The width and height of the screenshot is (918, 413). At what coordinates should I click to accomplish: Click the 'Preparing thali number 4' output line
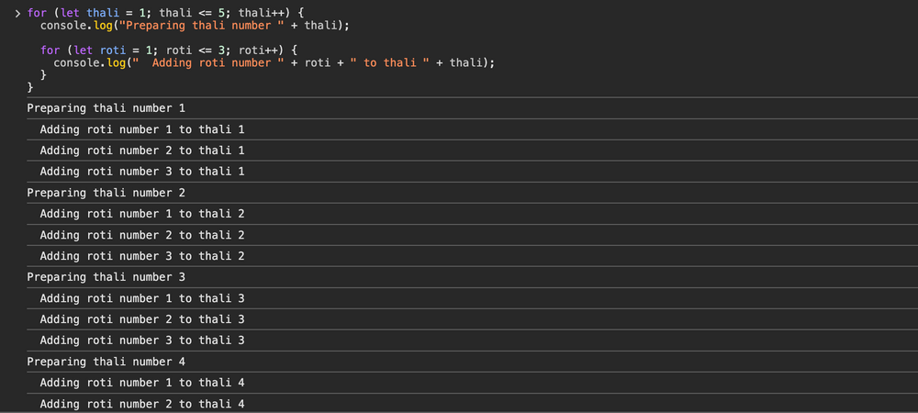[106, 362]
